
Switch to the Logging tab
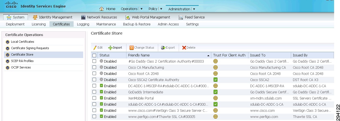click(83, 24)
